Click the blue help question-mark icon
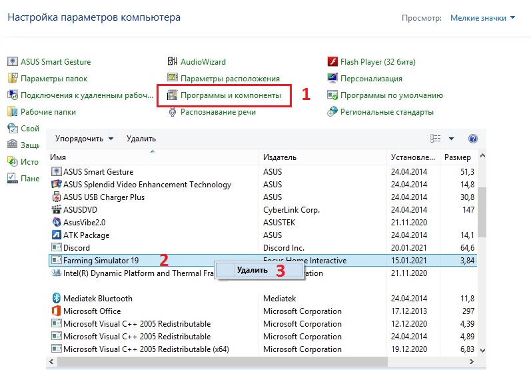 473,139
